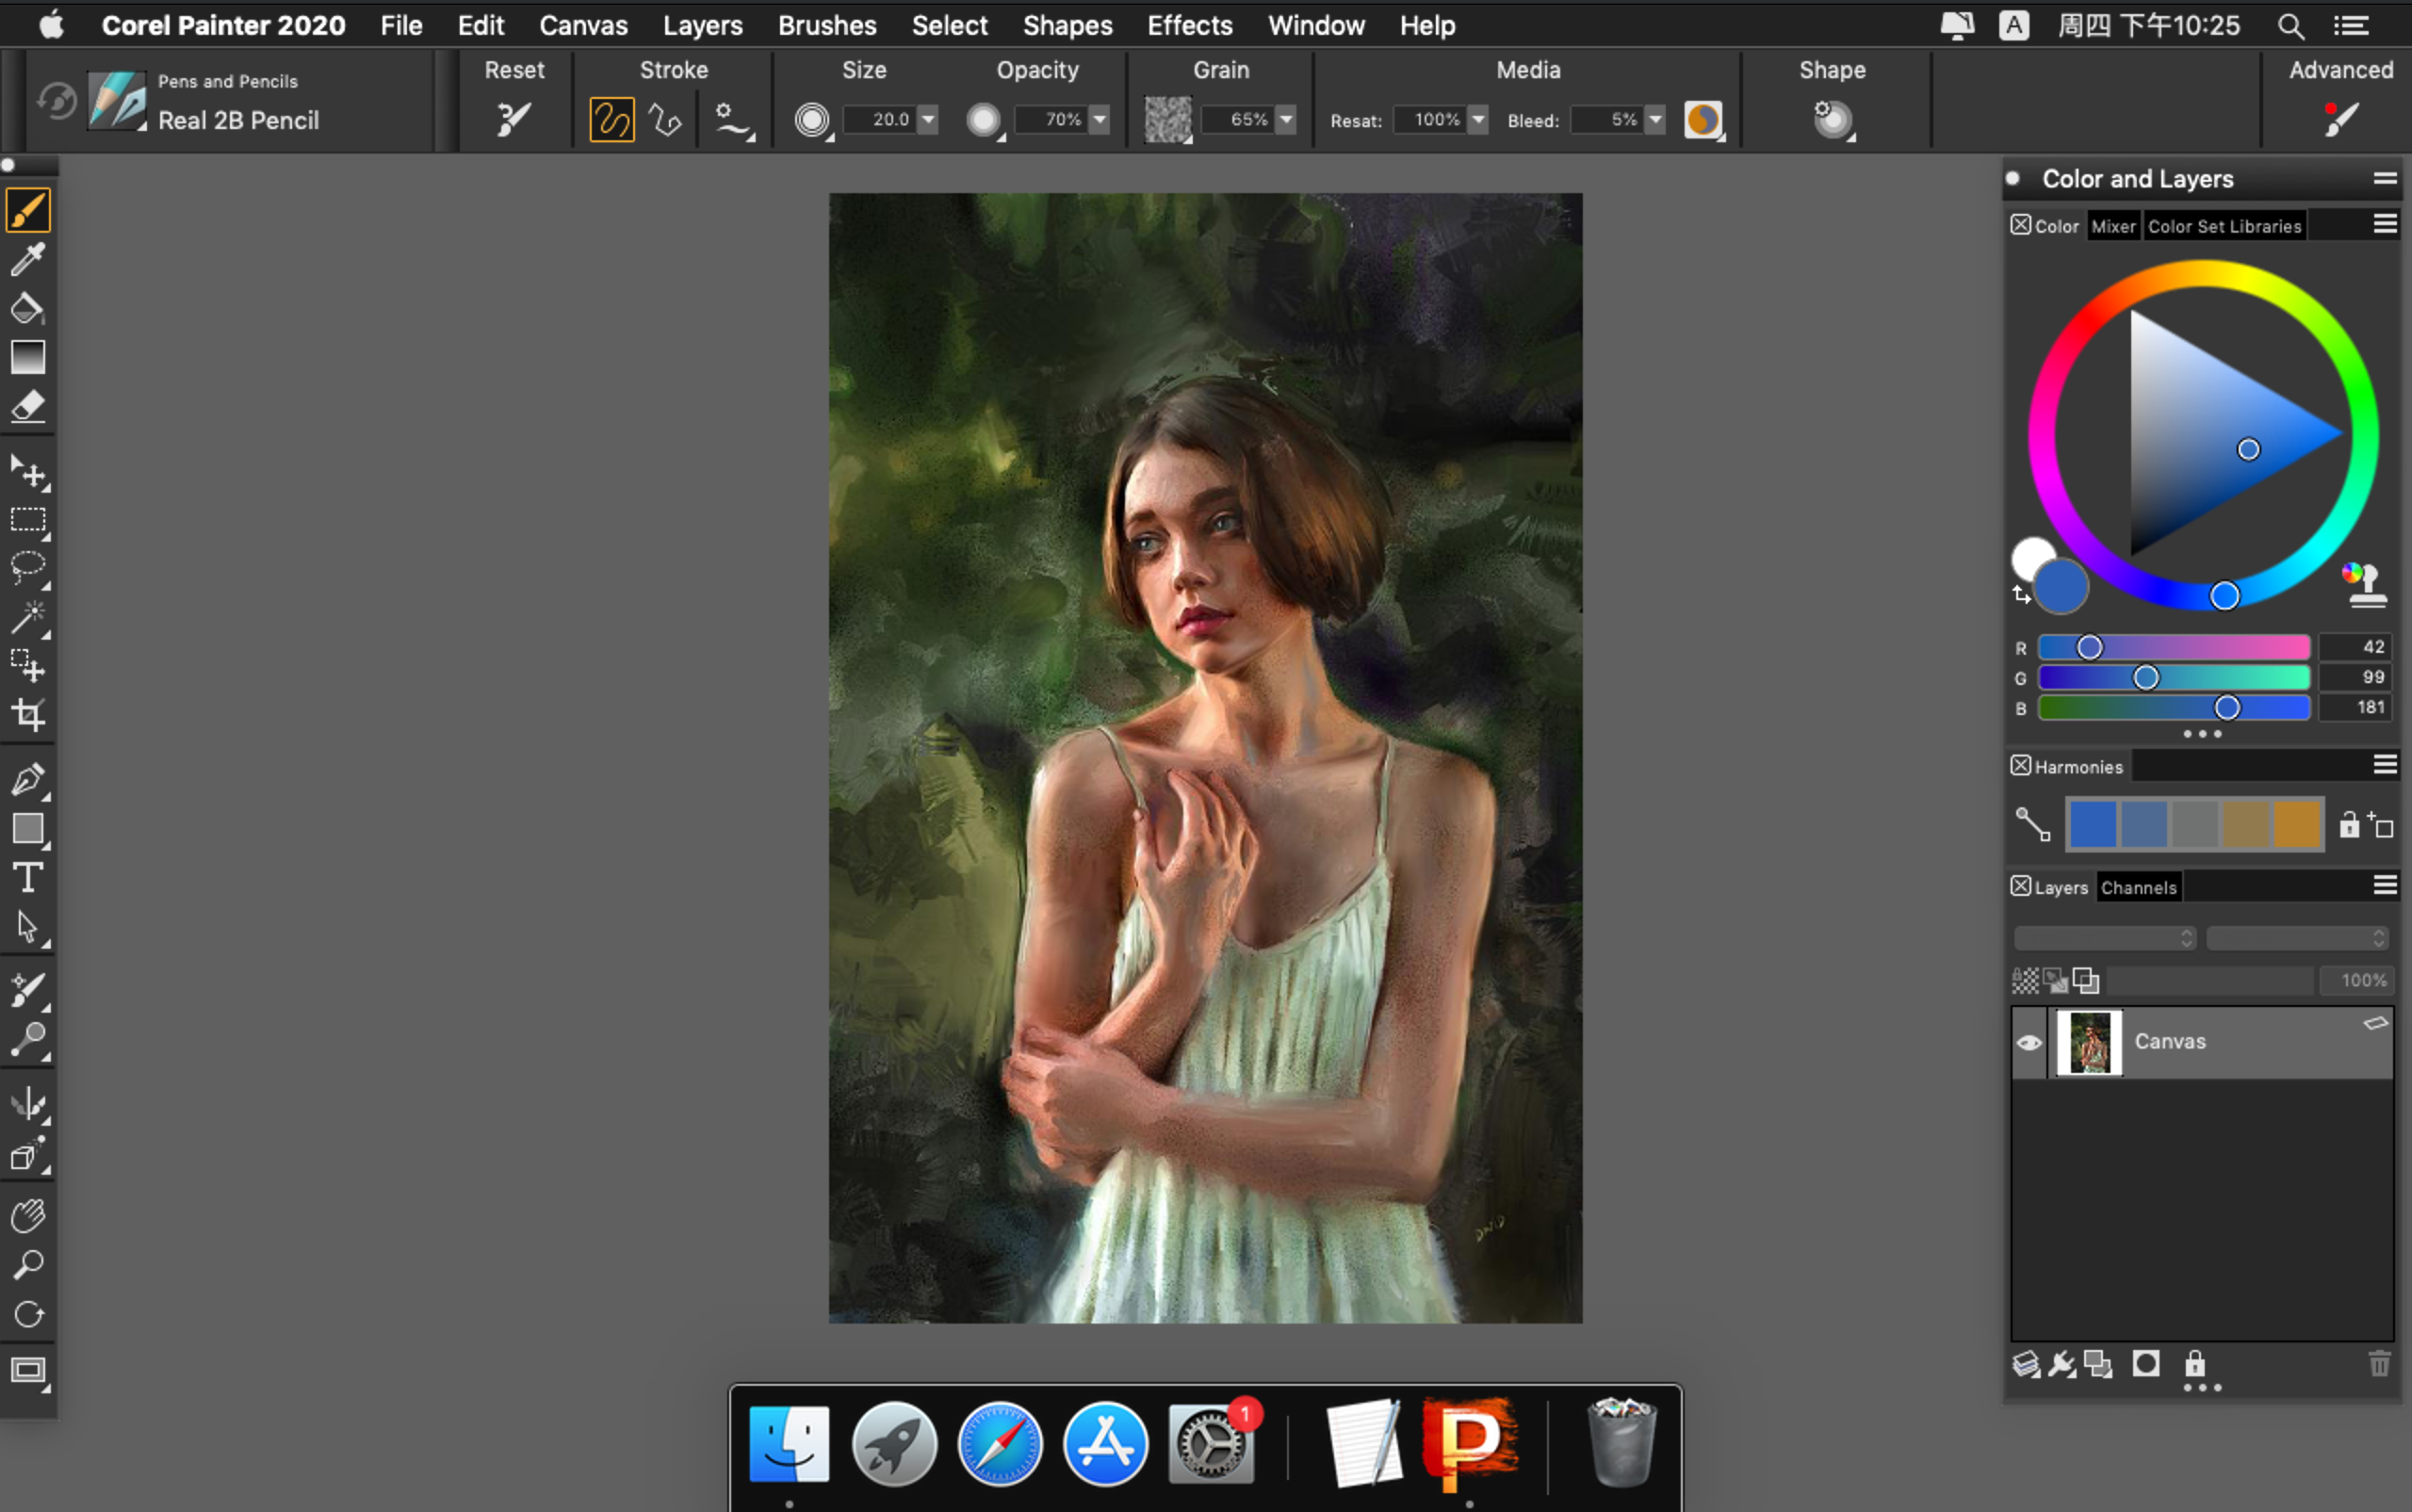Expand the Opacity value dropdown

tap(1100, 120)
